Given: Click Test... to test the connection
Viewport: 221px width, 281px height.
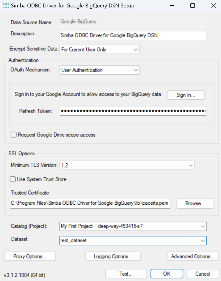Looking at the screenshot, I should [126, 274].
